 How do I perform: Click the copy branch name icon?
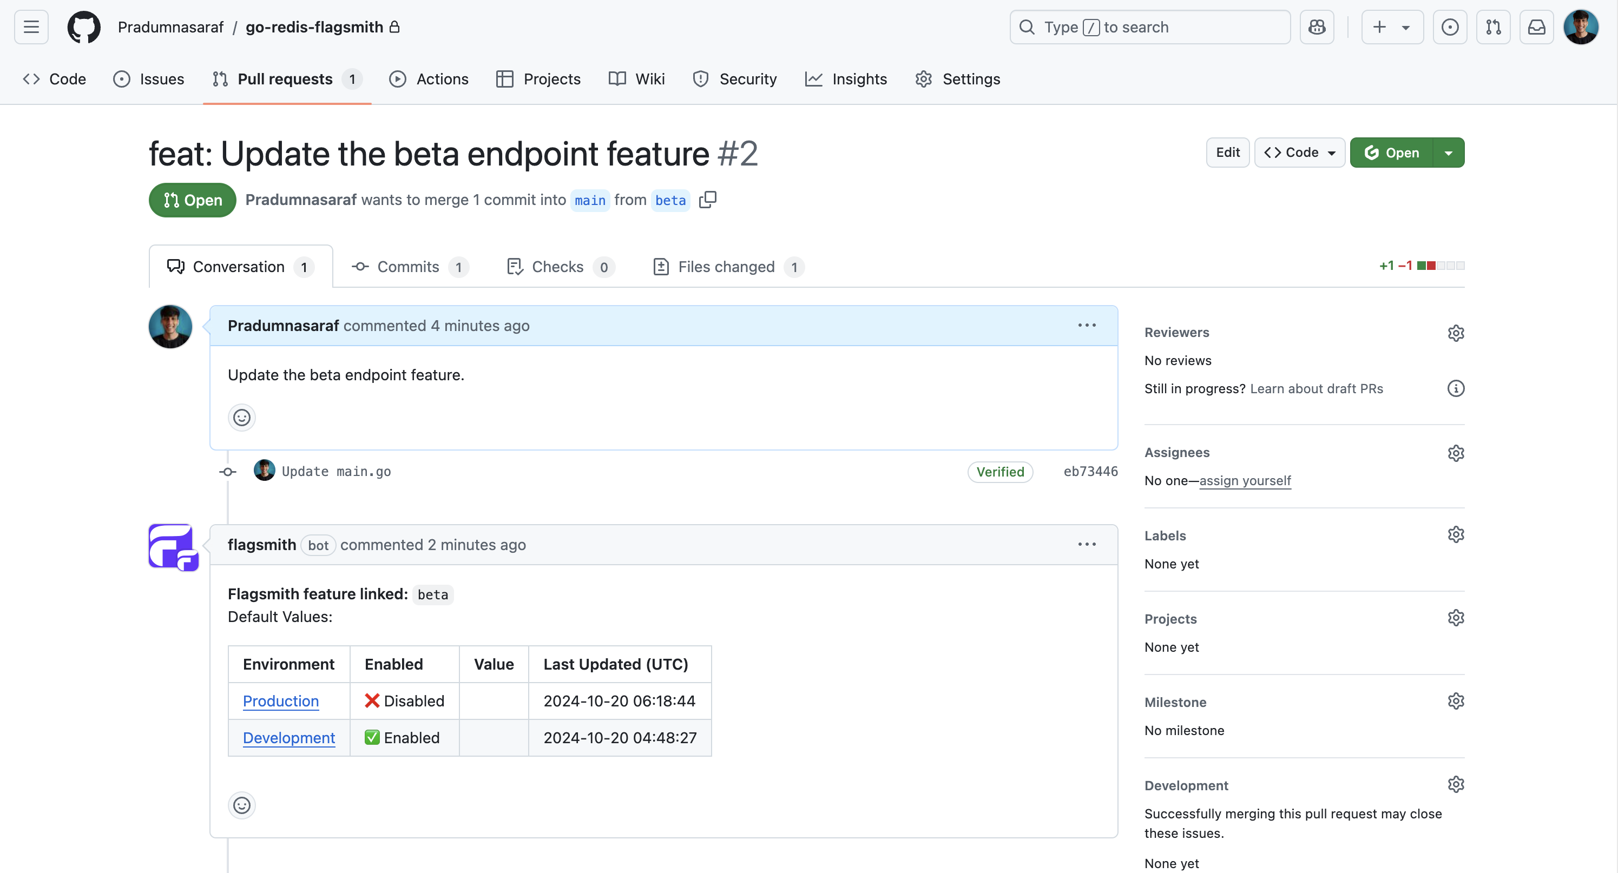[707, 199]
